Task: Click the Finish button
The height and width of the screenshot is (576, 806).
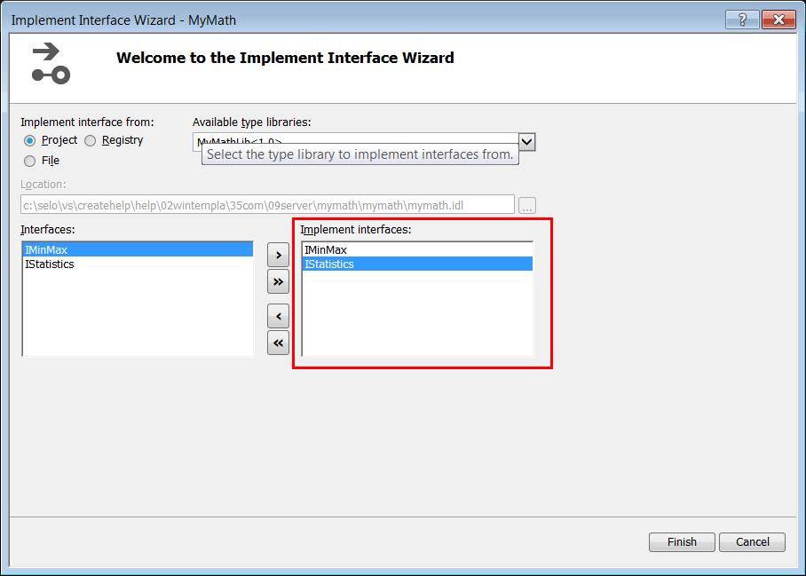Action: 682,542
